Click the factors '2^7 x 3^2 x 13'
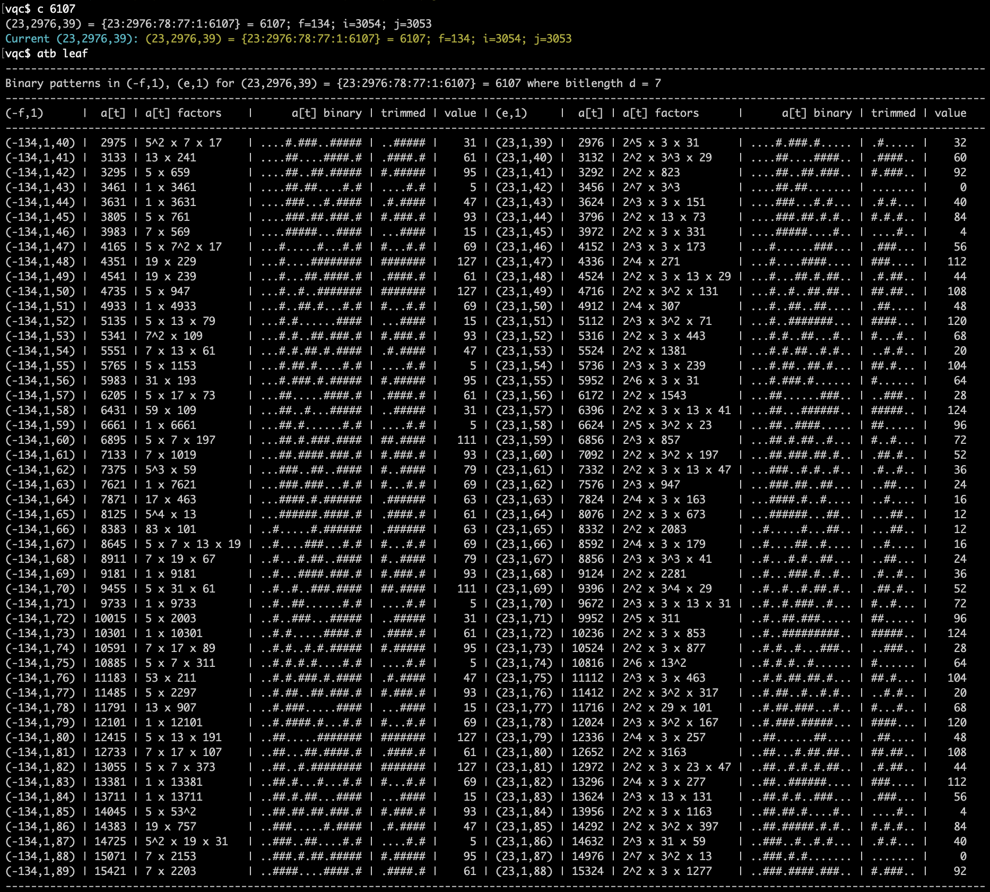Viewport: 990px width, 892px height. (667, 856)
